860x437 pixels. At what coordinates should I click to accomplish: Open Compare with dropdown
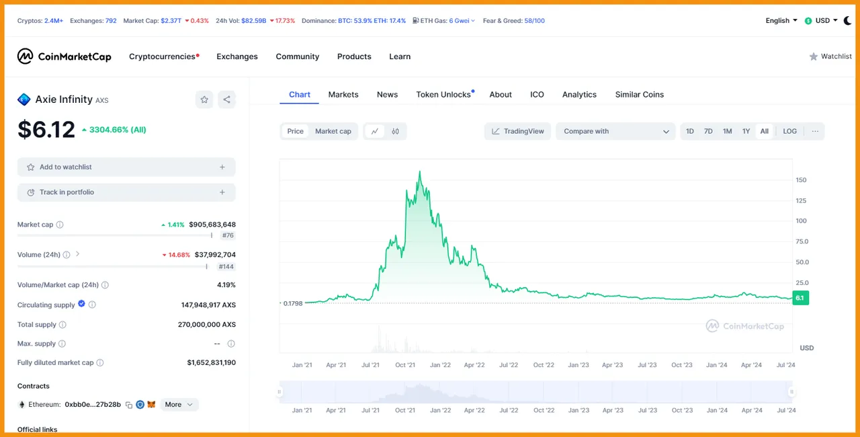coord(615,131)
